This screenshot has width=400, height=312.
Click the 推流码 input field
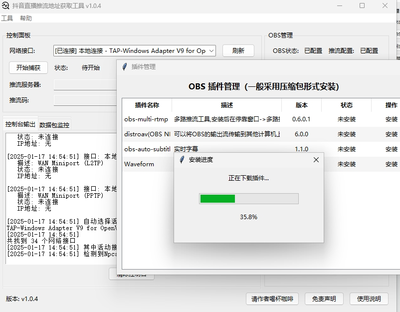[85, 100]
